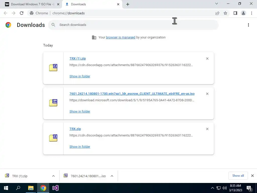Click the ISO file icon in the list
The height and width of the screenshot is (193, 257).
53,103
